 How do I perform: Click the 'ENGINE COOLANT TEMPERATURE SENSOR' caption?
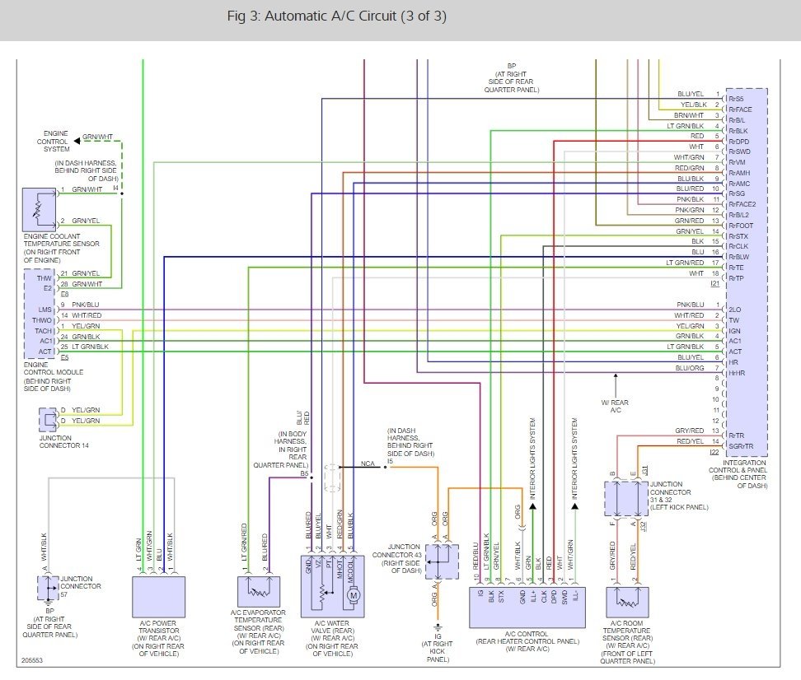coord(61,248)
